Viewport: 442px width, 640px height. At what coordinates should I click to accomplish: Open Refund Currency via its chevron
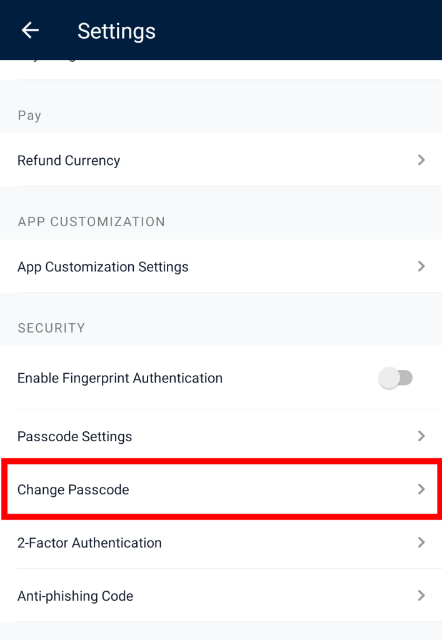click(x=421, y=160)
